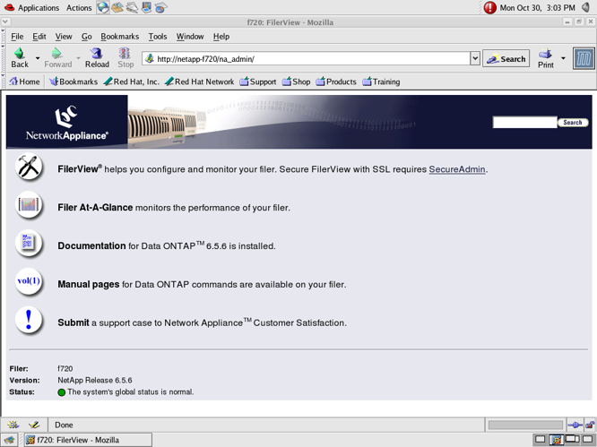This screenshot has width=597, height=447.
Task: Click the URL address field
Action: (307, 58)
